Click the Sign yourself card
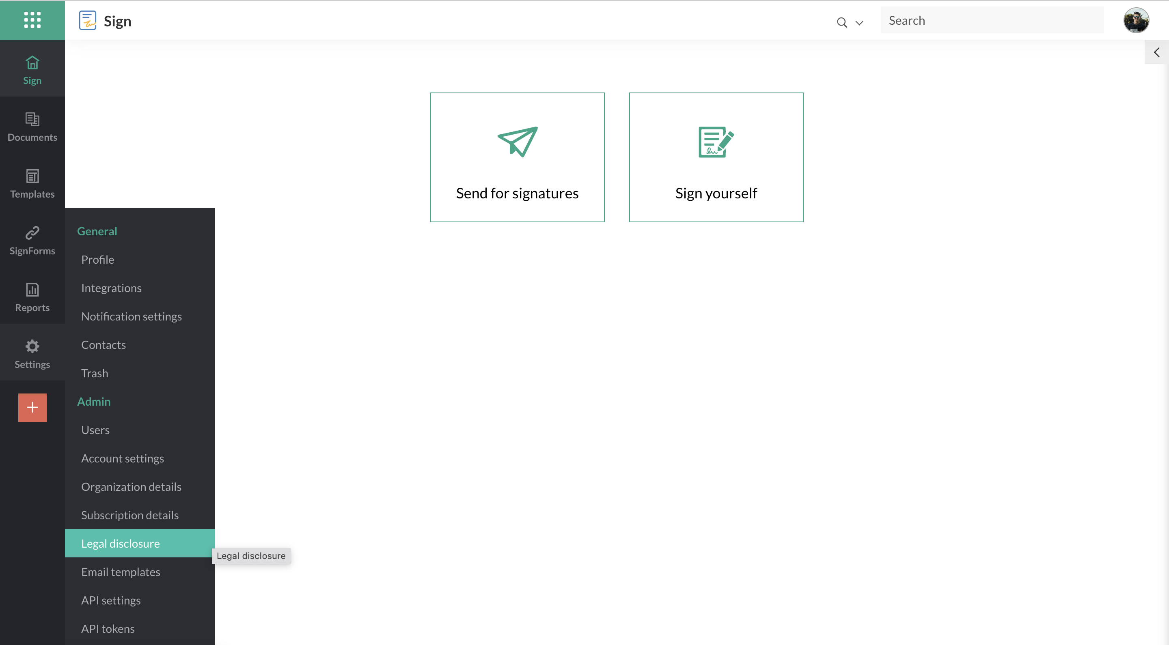The image size is (1169, 645). (x=716, y=157)
